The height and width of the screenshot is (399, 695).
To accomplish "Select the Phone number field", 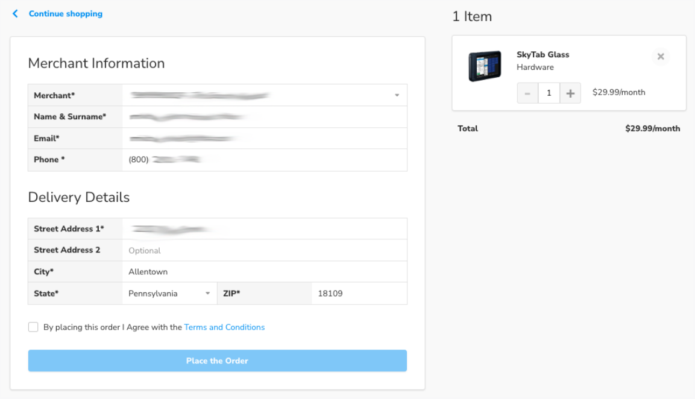I will click(264, 160).
